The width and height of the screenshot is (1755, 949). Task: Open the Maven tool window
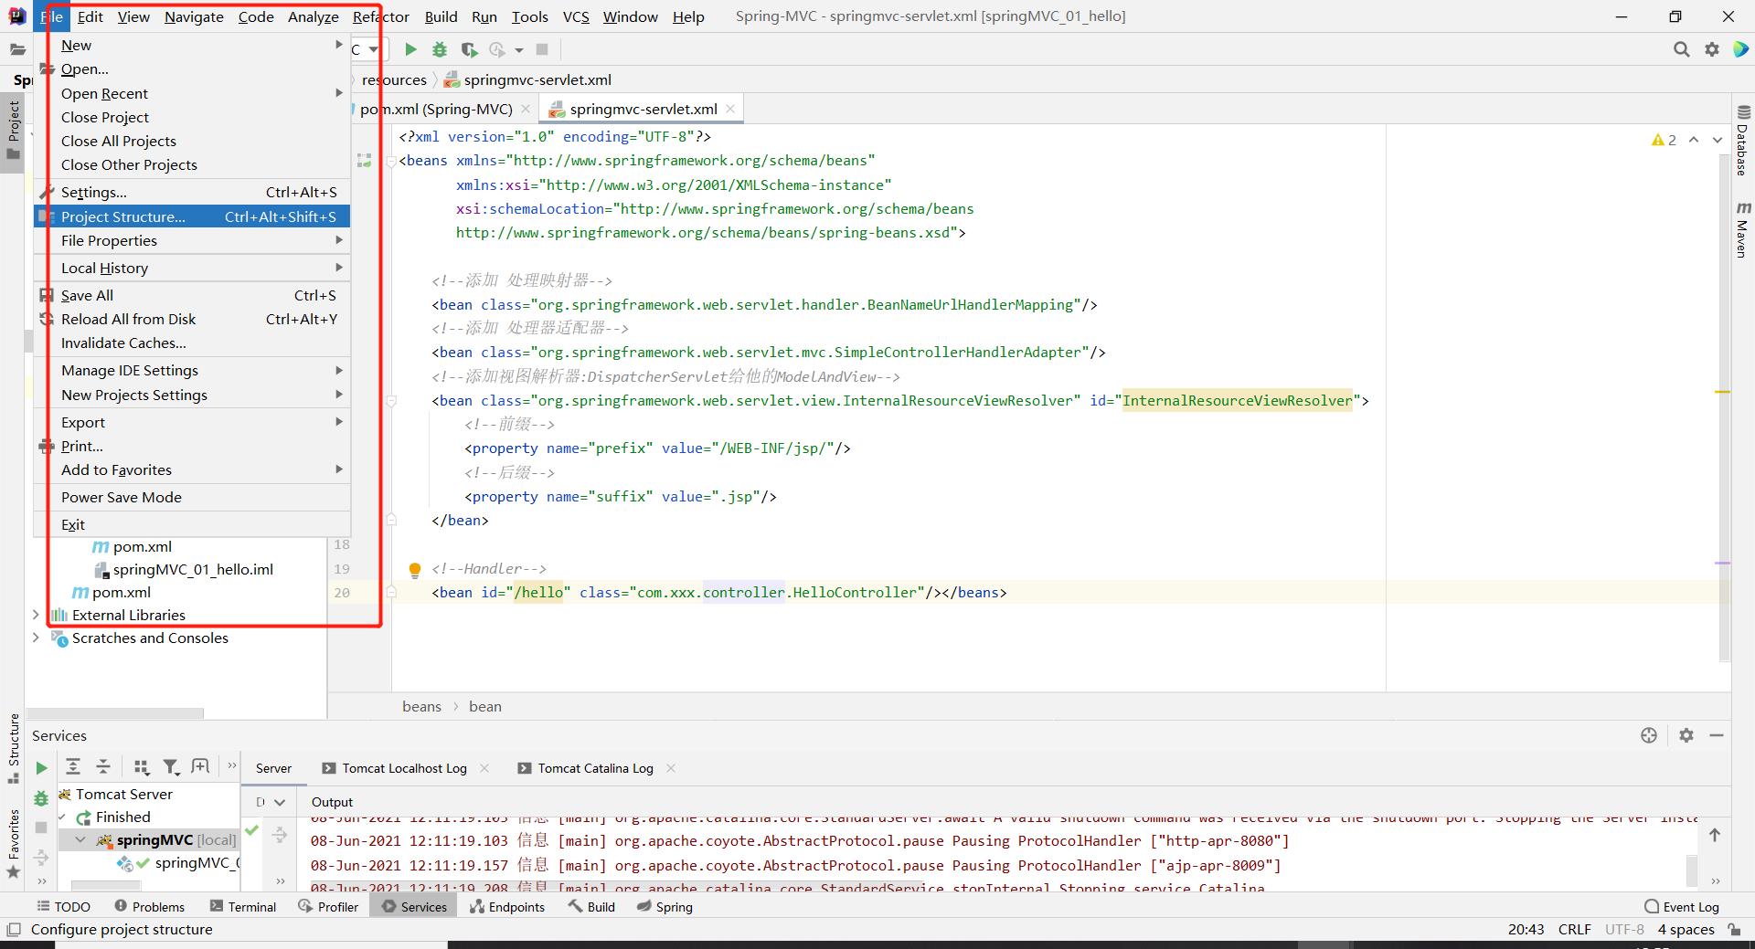(1742, 230)
